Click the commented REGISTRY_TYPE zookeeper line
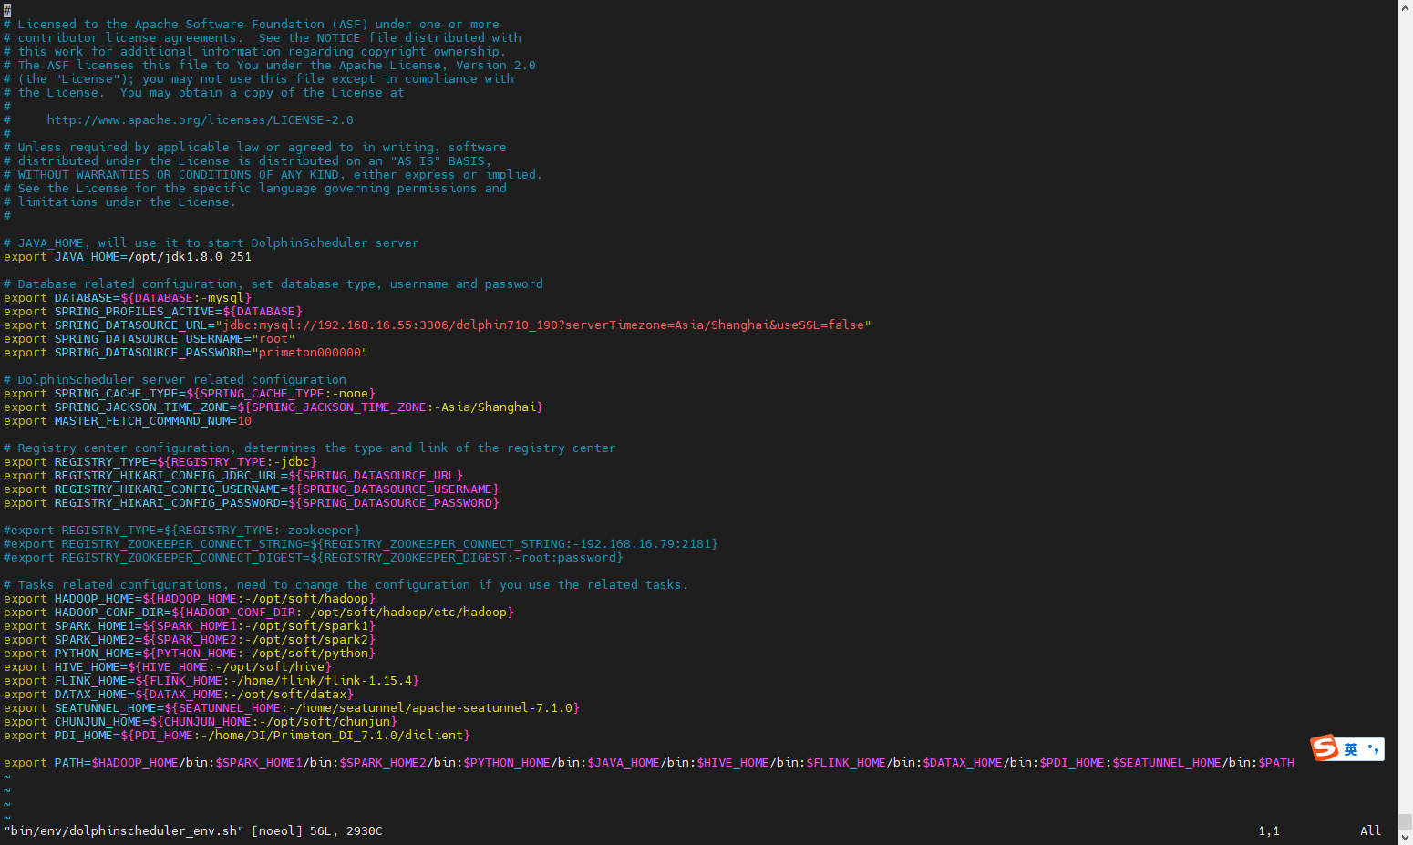This screenshot has height=845, width=1413. point(182,530)
